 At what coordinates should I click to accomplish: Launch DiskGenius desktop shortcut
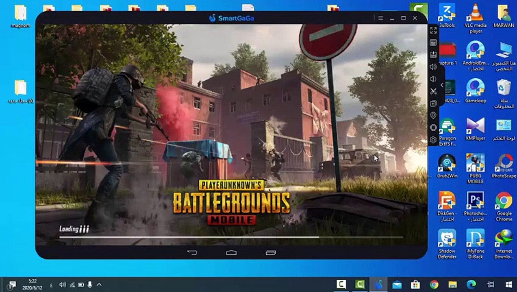[447, 207]
